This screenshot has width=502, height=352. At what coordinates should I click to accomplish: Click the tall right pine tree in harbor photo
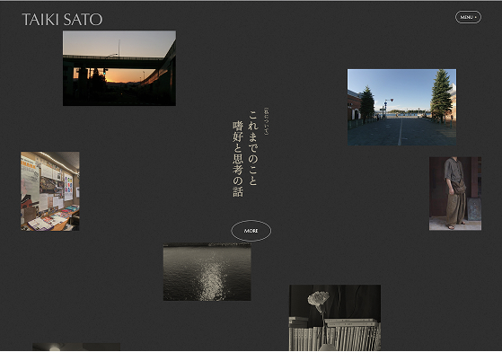click(441, 95)
